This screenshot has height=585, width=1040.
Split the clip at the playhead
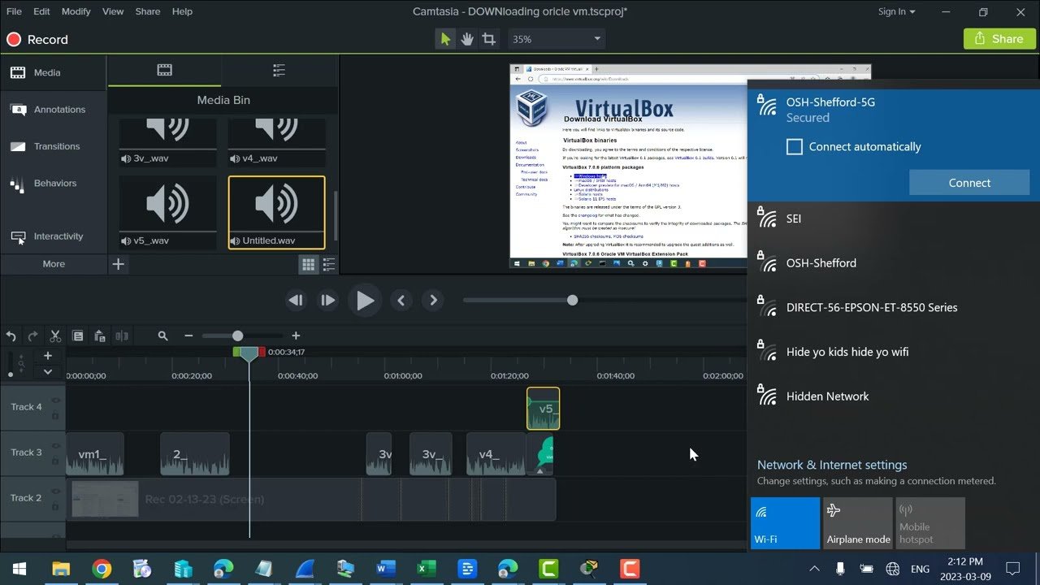[x=122, y=336]
